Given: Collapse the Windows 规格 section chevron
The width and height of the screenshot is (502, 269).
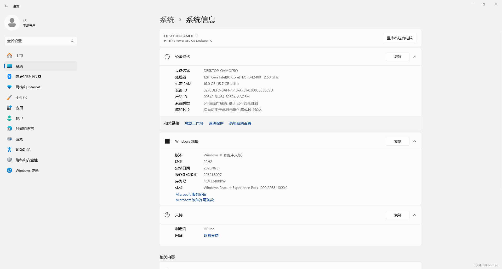Looking at the screenshot, I should point(415,141).
